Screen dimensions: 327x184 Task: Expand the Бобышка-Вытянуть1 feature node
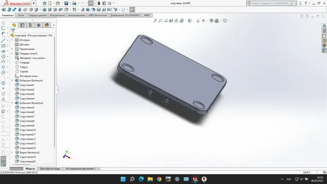pos(12,80)
